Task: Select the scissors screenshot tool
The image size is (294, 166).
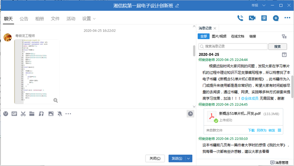Action: [23, 114]
